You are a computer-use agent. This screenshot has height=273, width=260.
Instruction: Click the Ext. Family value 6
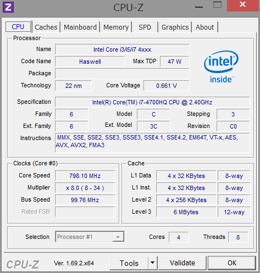(x=71, y=126)
